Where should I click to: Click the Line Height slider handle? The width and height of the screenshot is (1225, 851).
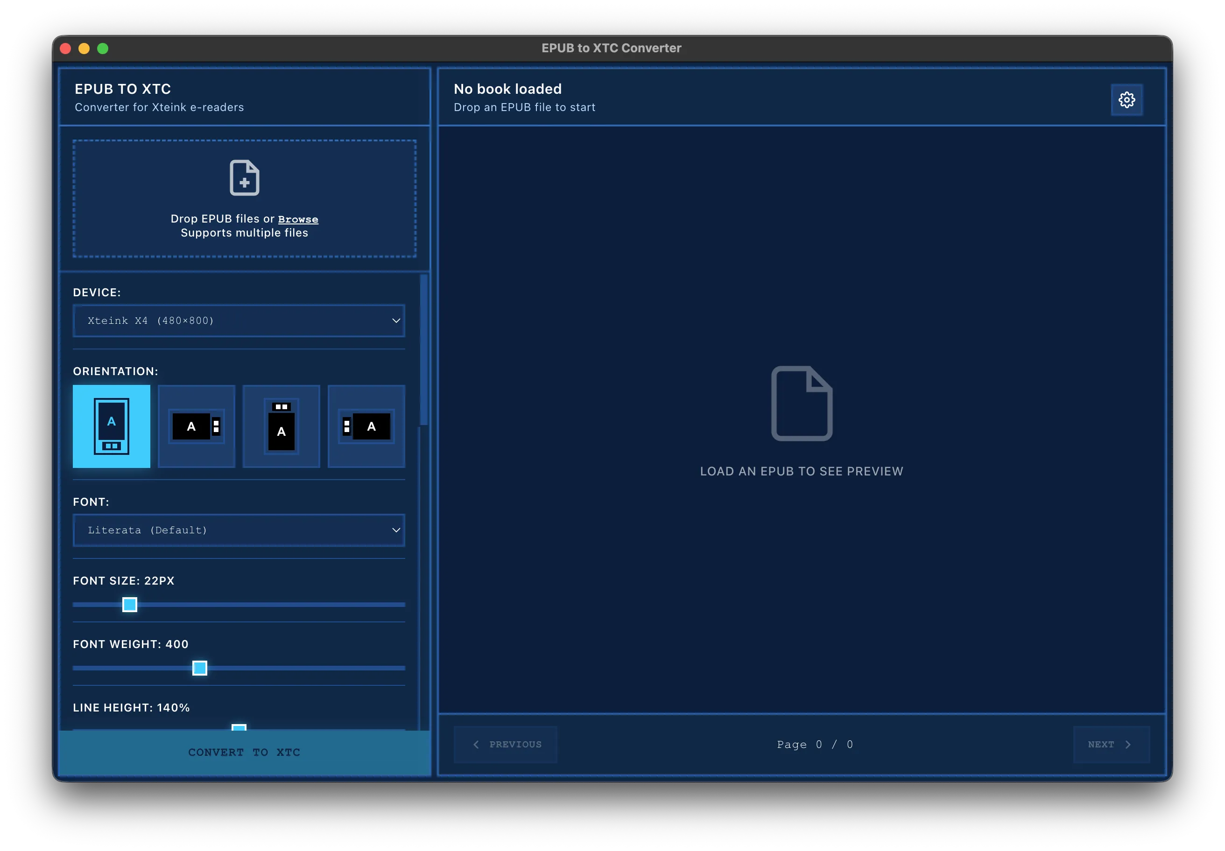(239, 727)
